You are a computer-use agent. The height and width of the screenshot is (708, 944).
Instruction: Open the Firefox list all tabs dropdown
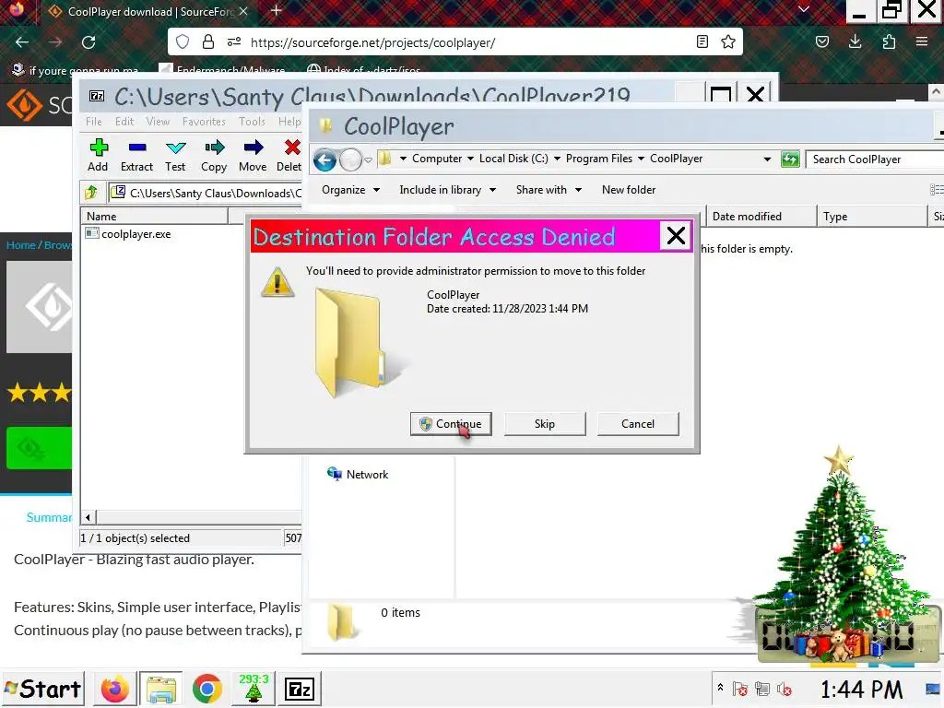coord(804,9)
